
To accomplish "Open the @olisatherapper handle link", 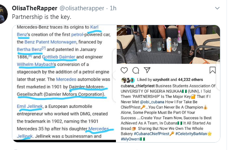I will tap(82, 8).
